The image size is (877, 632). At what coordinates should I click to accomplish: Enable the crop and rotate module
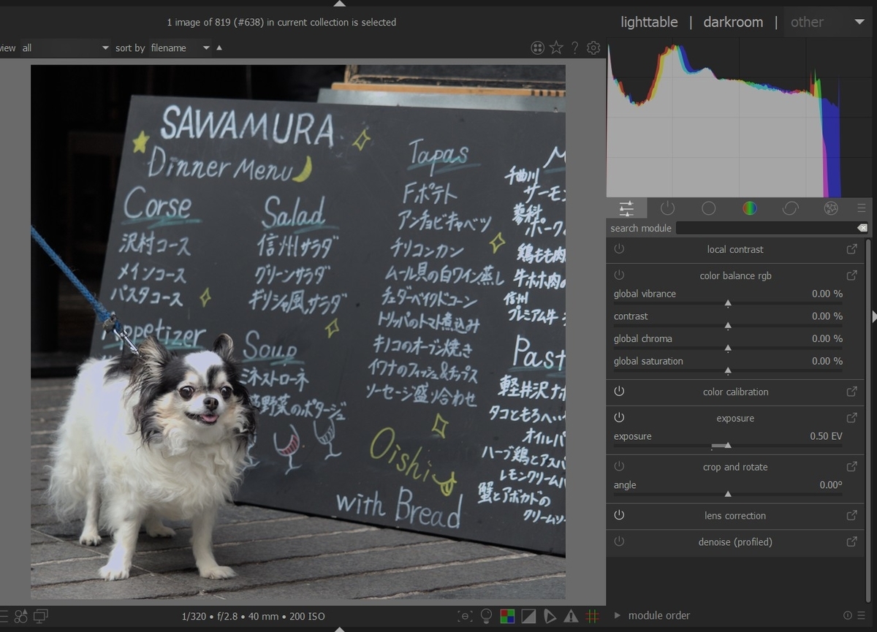619,467
